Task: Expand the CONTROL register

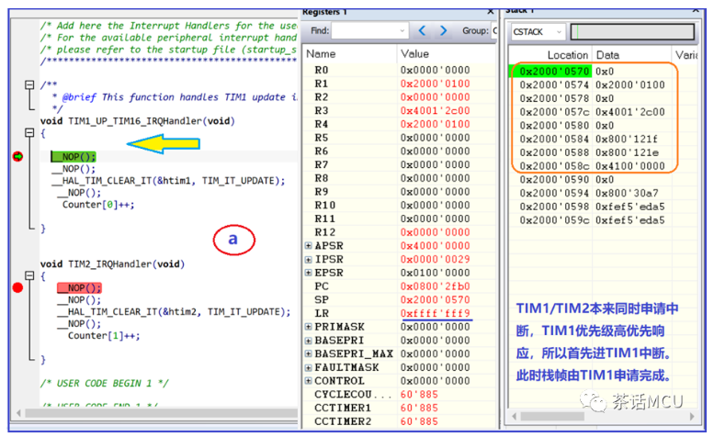Action: click(x=308, y=381)
